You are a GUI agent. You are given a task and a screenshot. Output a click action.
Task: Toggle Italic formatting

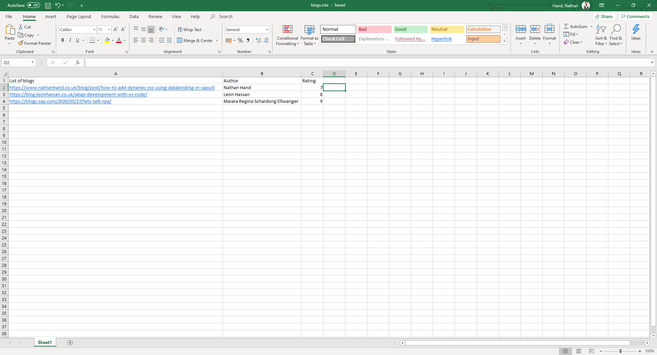click(x=70, y=40)
